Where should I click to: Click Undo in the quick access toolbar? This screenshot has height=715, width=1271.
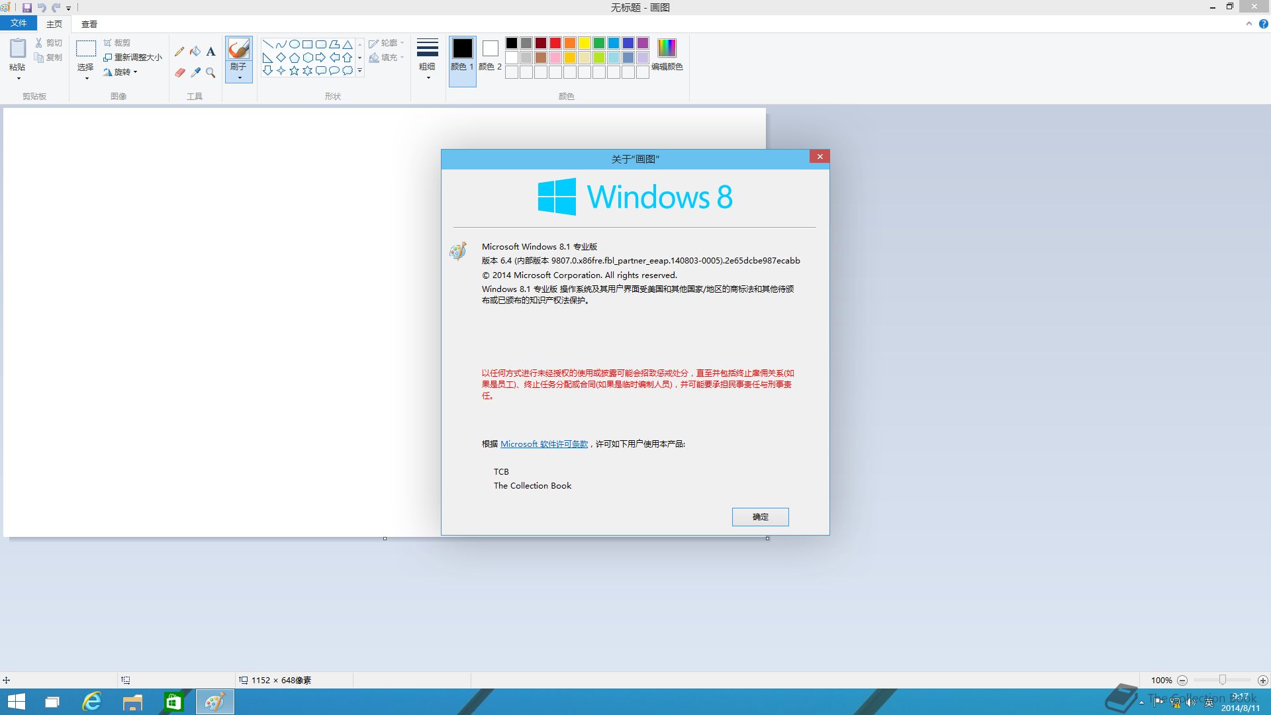(x=42, y=8)
